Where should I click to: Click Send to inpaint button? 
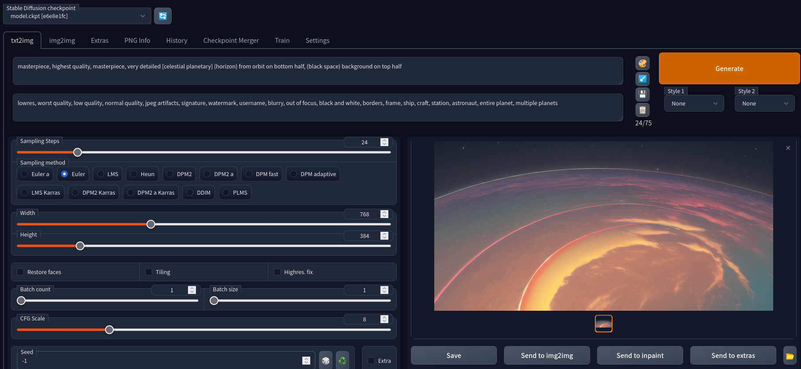coord(640,355)
